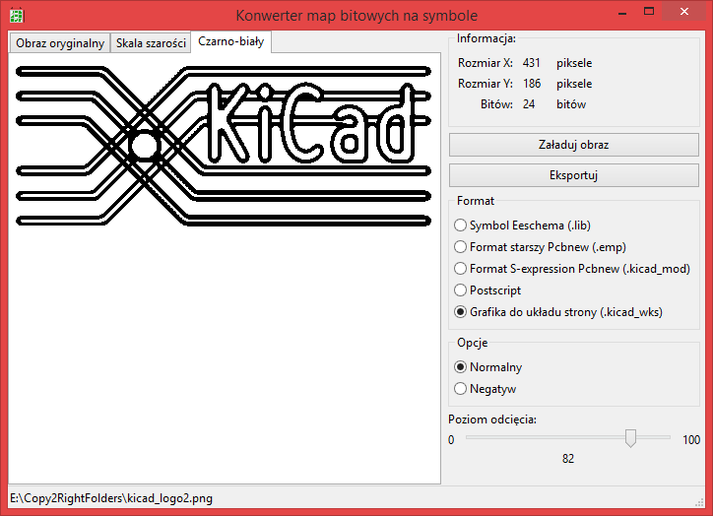Click the Rozmiar X value 431

coord(531,63)
